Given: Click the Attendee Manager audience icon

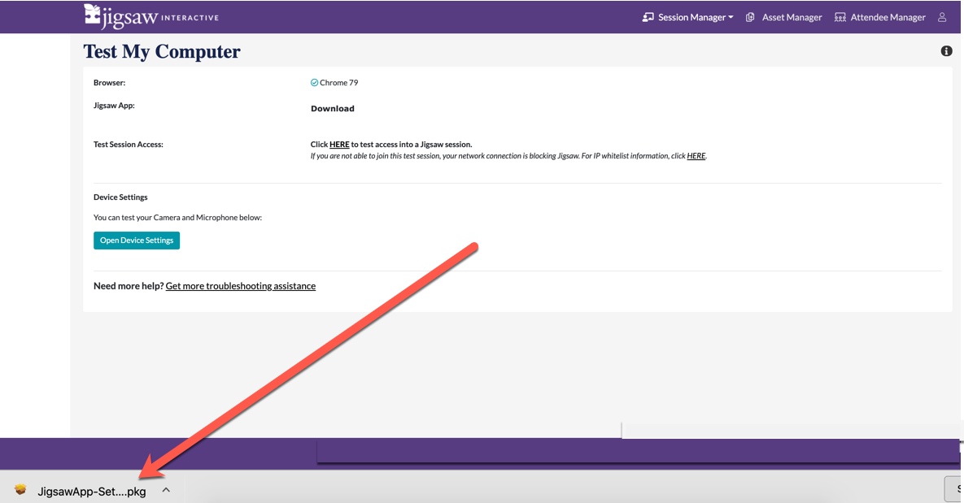Looking at the screenshot, I should [840, 17].
